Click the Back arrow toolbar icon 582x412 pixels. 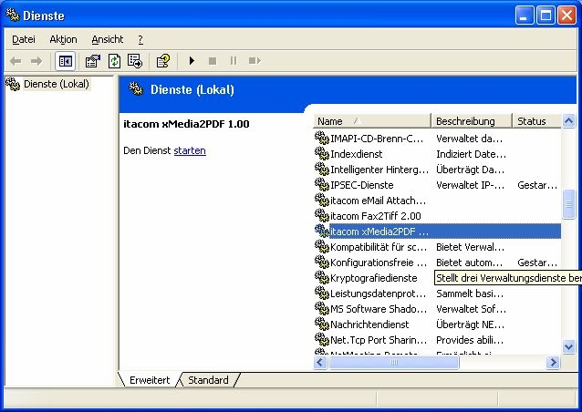tap(16, 61)
